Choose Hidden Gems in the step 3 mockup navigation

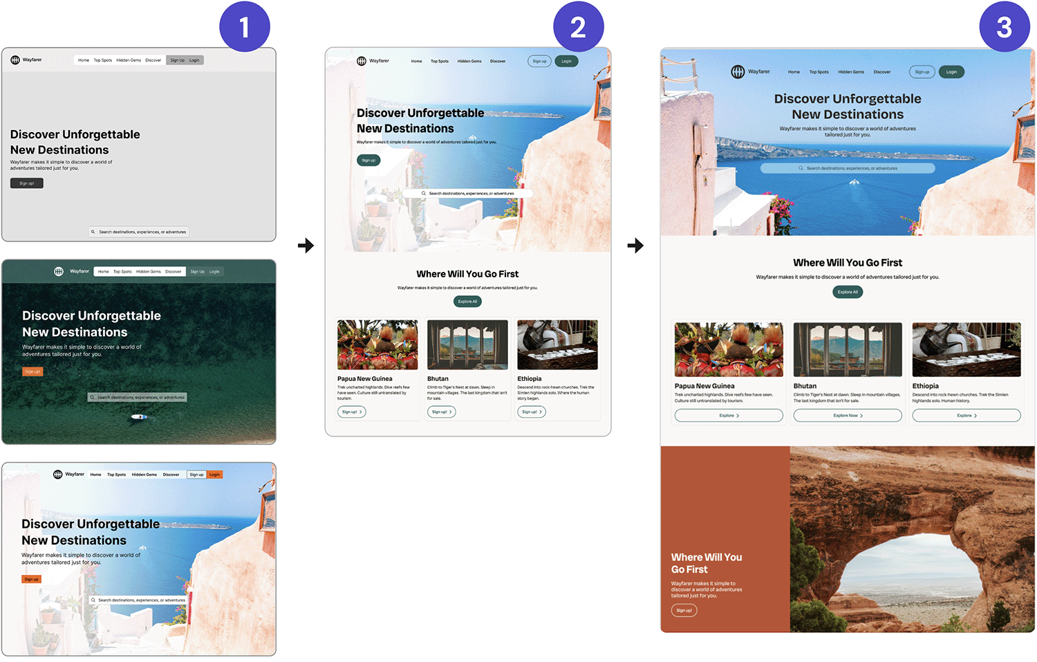pos(851,72)
